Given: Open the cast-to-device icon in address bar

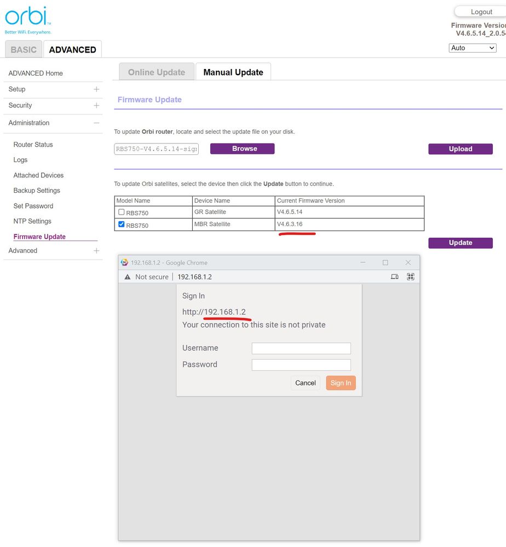Looking at the screenshot, I should 394,277.
